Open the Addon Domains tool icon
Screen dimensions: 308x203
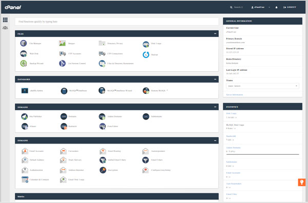[102, 116]
